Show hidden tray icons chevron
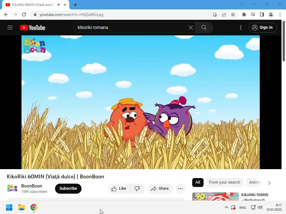286x214 pixels. click(x=226, y=207)
